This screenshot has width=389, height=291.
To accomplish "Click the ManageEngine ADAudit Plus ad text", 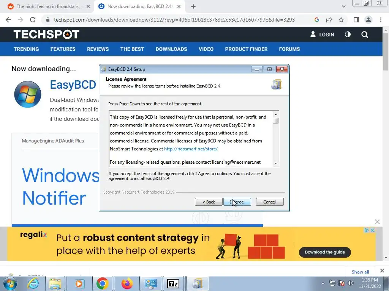I will [x=53, y=141].
